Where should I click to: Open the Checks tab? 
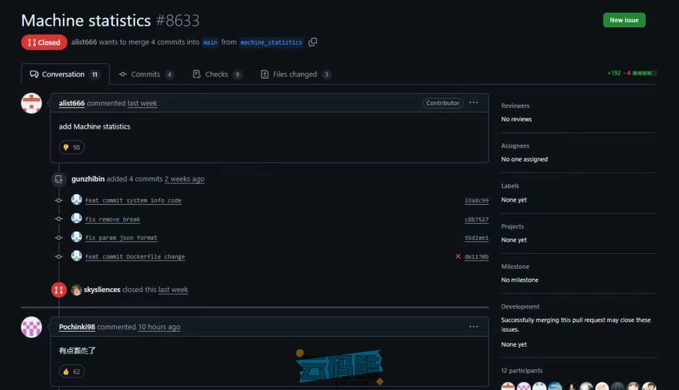pos(216,74)
